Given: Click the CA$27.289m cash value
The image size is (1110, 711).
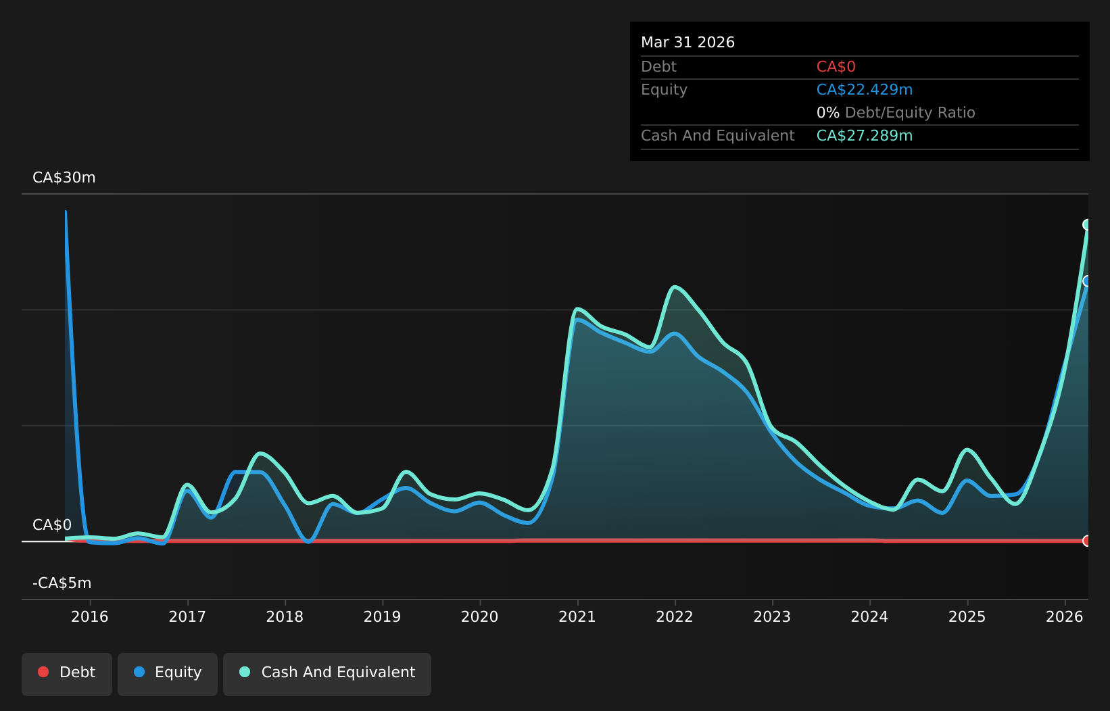Looking at the screenshot, I should point(865,136).
